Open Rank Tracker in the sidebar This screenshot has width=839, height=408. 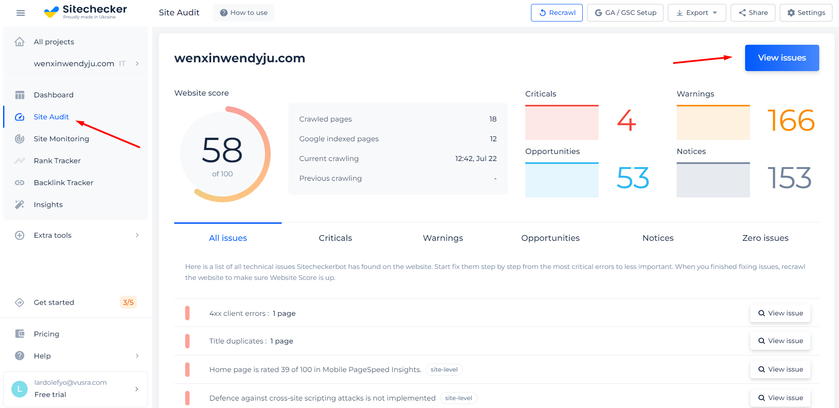(57, 161)
